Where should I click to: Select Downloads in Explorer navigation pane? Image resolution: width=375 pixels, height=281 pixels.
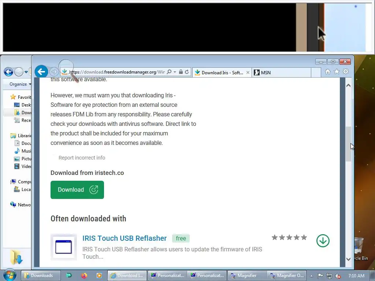coord(23,113)
